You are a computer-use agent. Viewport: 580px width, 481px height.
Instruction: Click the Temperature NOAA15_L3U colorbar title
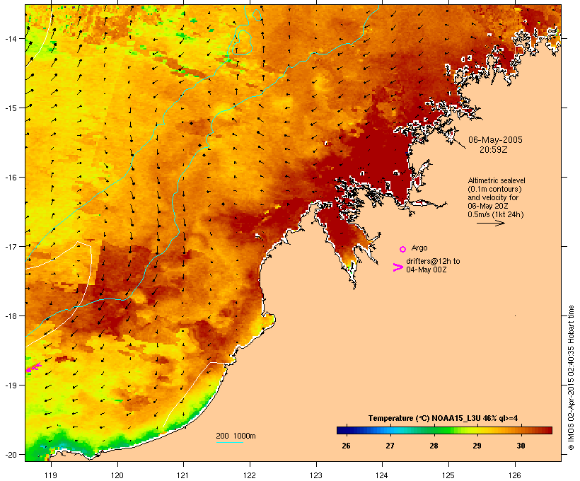pos(443,418)
